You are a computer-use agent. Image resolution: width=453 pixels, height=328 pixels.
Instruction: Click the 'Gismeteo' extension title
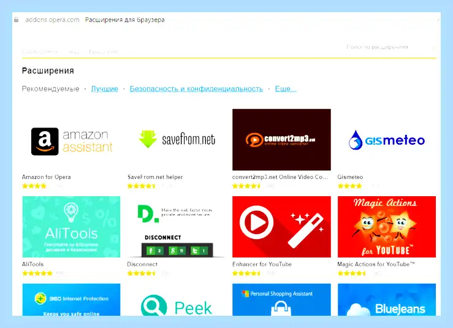(350, 177)
